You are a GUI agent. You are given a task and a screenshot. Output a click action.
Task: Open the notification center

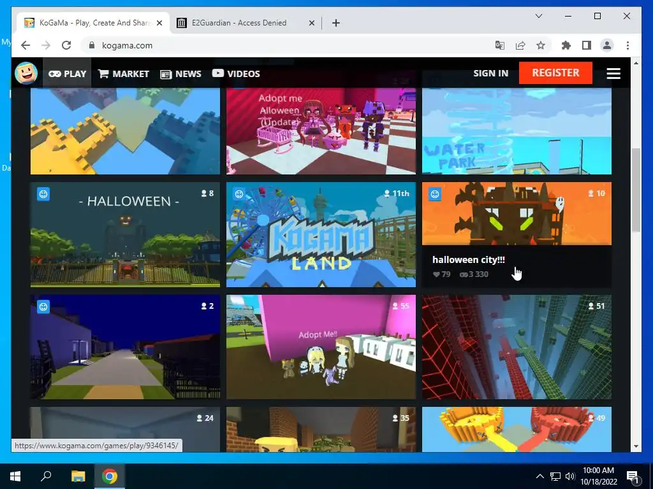click(x=633, y=476)
